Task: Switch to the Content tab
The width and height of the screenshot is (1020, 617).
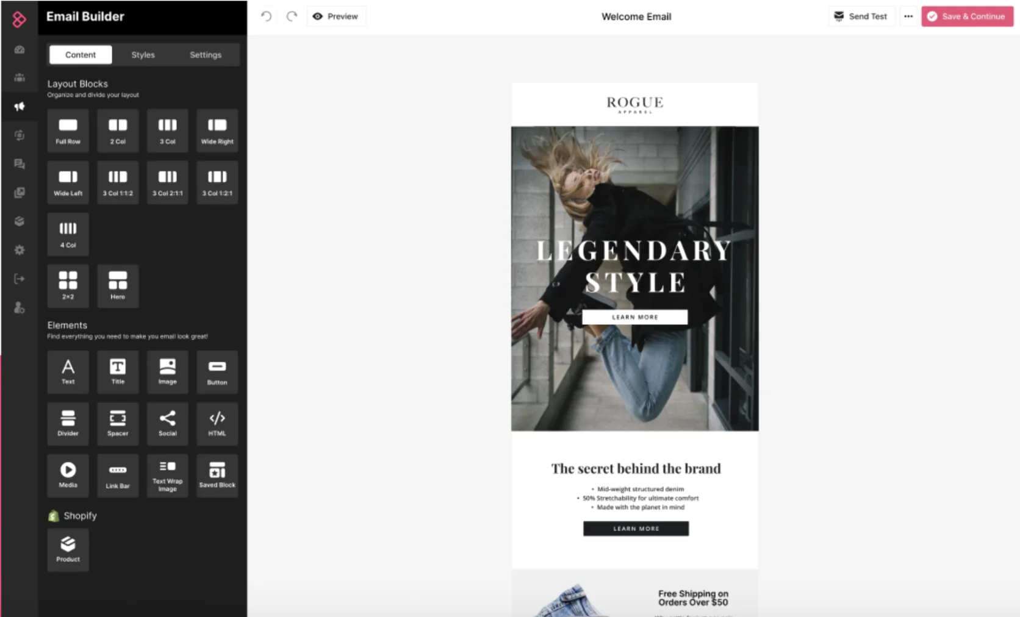Action: (x=81, y=55)
